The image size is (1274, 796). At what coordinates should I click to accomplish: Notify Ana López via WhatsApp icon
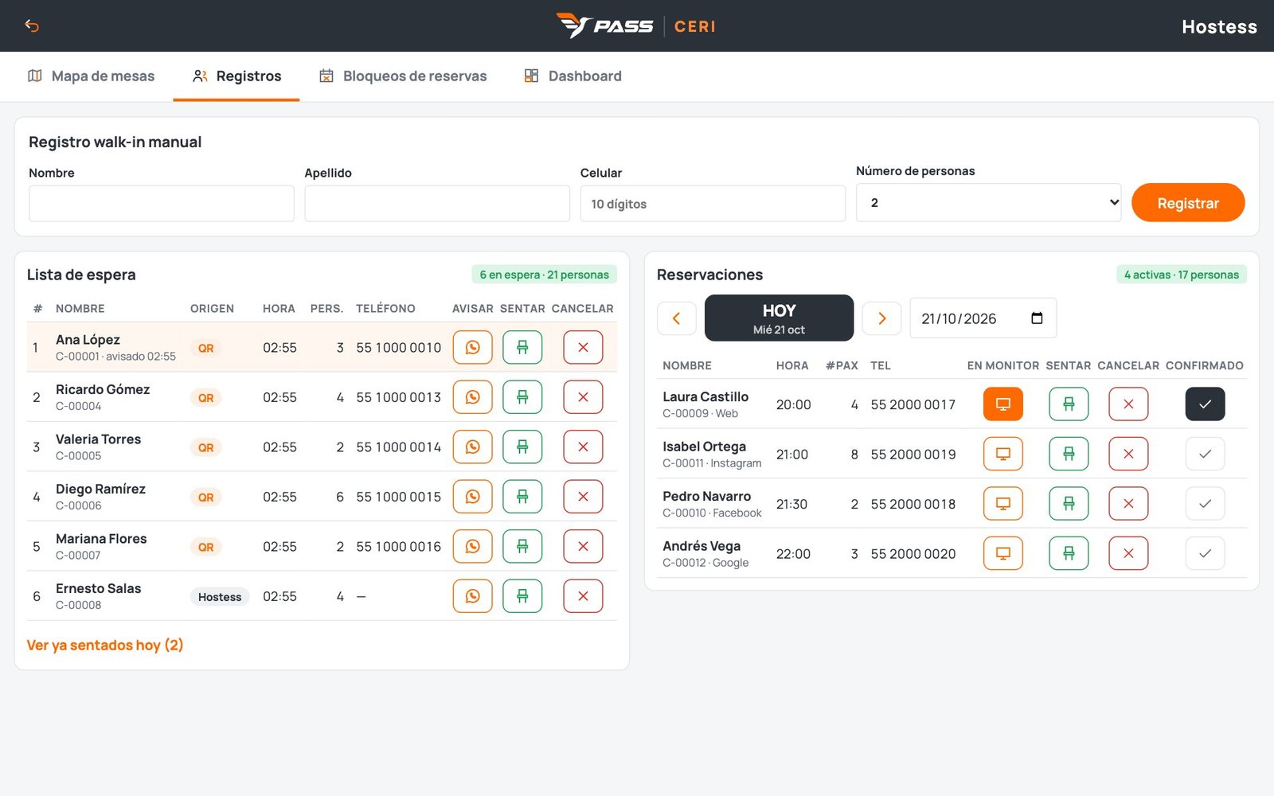tap(472, 347)
